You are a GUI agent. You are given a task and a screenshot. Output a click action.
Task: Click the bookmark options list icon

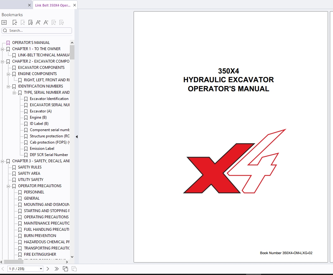point(4,22)
